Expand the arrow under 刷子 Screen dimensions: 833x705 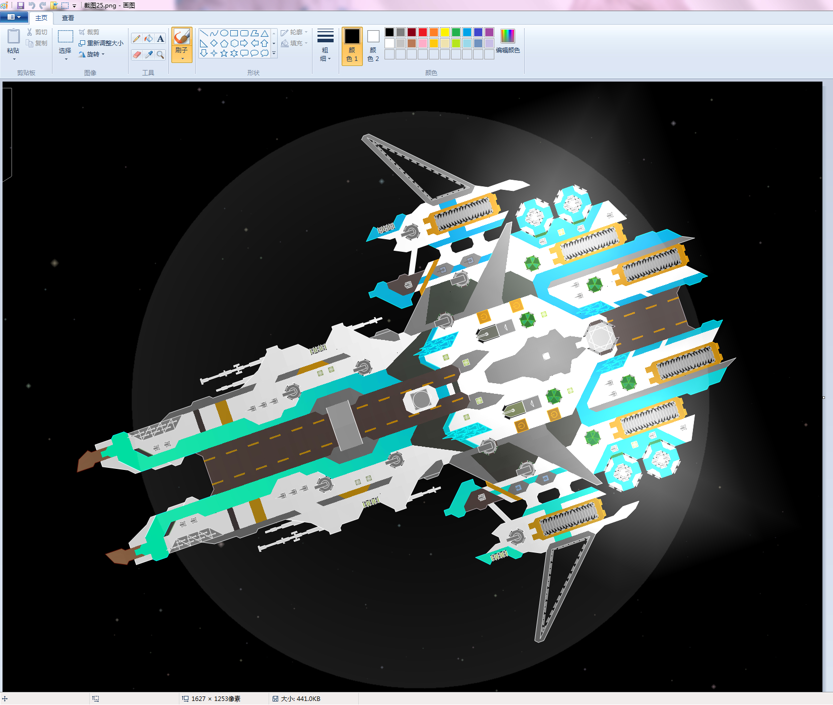coord(182,58)
